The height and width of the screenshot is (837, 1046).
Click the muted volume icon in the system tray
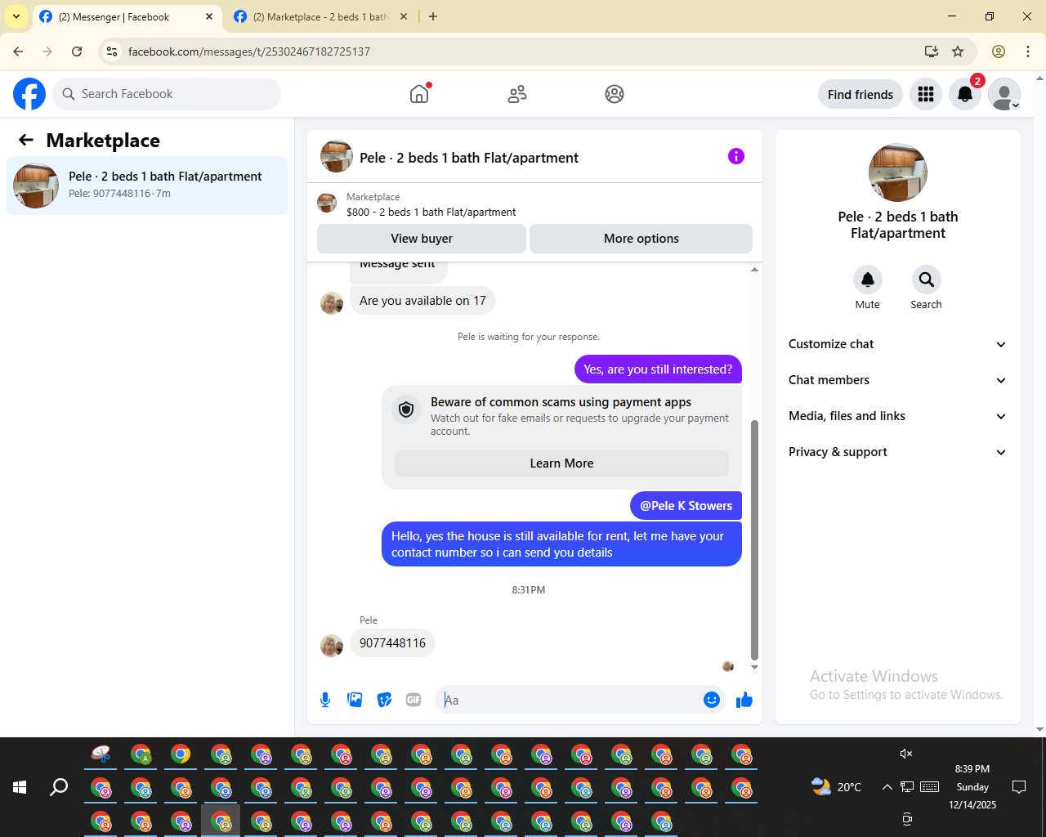coord(906,754)
